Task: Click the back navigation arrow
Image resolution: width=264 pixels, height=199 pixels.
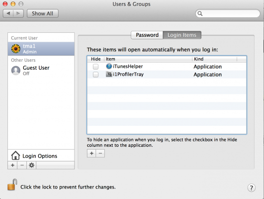Action: pos(8,13)
